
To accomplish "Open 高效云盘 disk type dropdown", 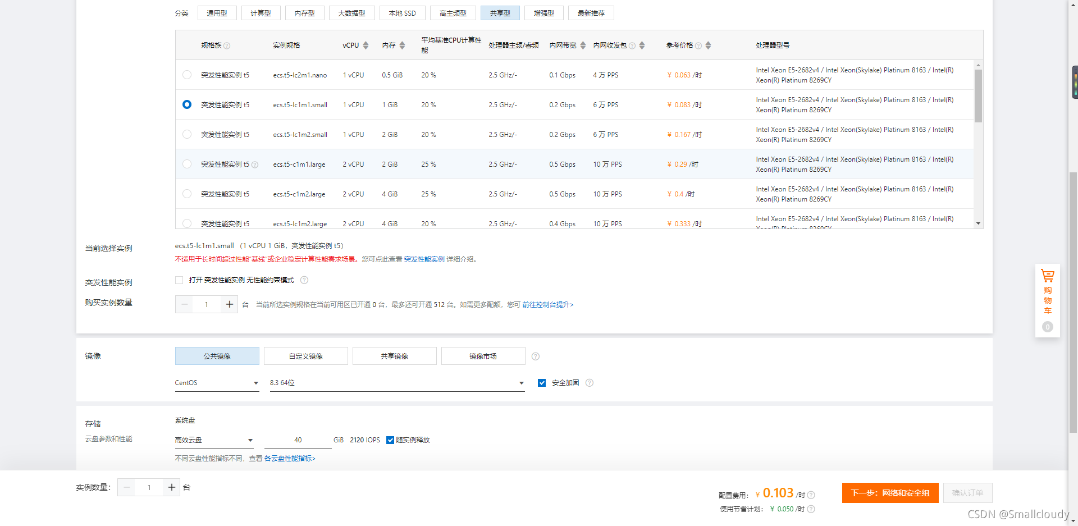I will (x=214, y=440).
